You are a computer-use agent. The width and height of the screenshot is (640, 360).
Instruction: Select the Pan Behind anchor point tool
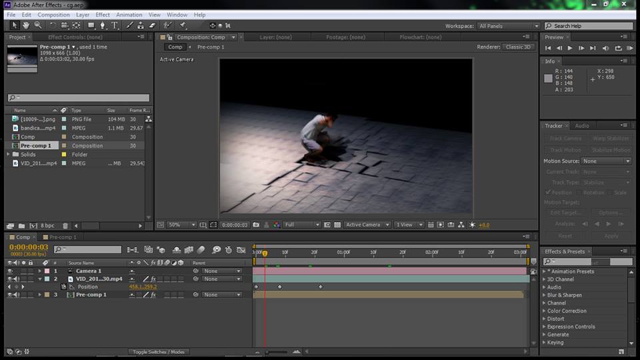click(76, 25)
